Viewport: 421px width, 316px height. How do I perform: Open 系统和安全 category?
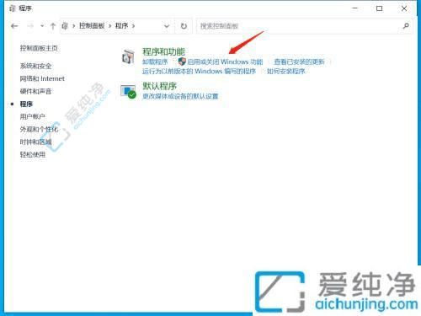[x=35, y=66]
